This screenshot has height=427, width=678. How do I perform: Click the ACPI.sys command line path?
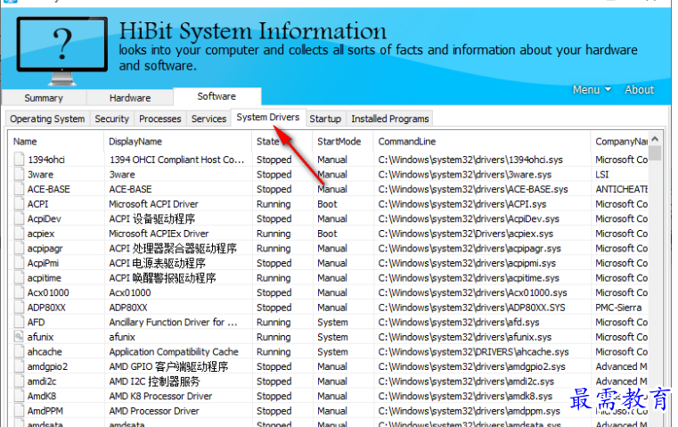pyautogui.click(x=462, y=204)
